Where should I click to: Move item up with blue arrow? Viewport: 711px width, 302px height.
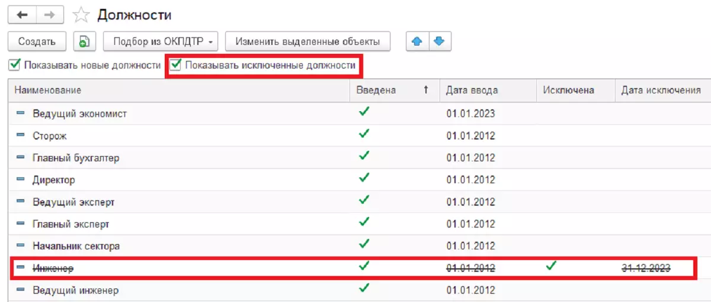pos(417,41)
